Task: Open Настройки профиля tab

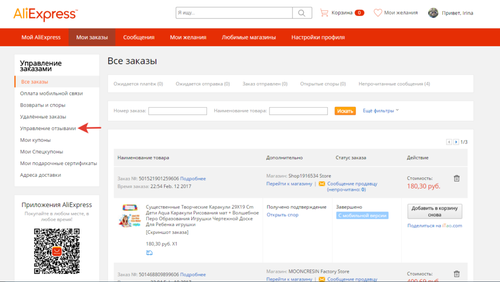Action: coord(318,37)
